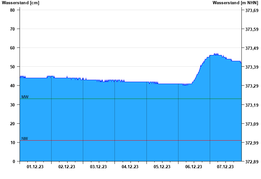Select the left axis value 80
Image resolution: width=261 pixels, height=179 pixels.
(12, 10)
